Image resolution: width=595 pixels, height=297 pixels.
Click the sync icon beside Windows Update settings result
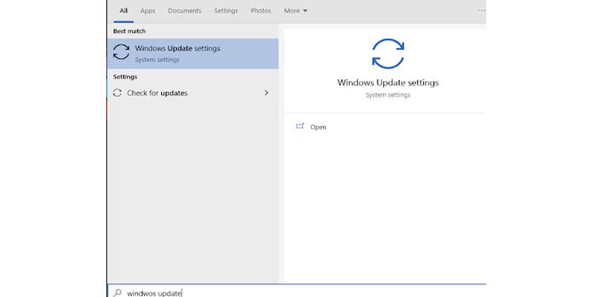[x=121, y=52]
